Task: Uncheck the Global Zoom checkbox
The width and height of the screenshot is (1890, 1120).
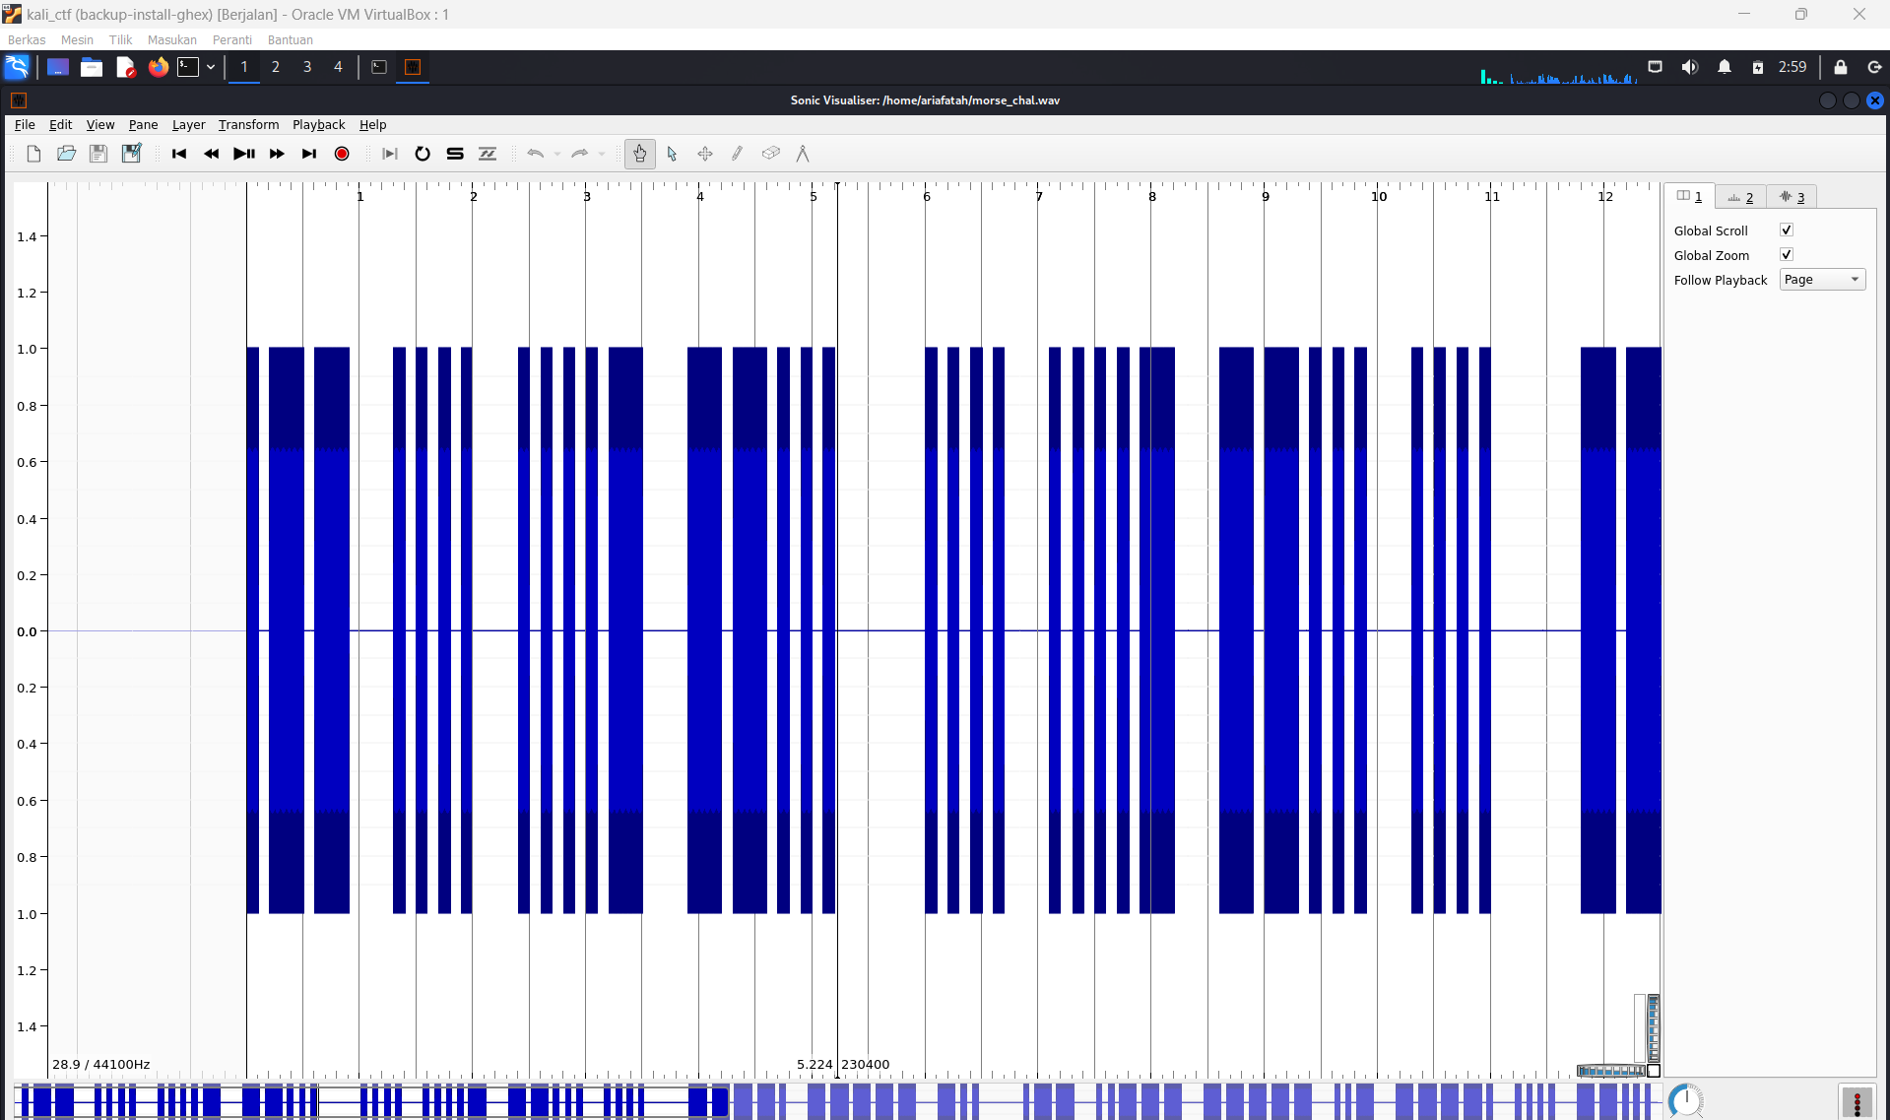Action: [1787, 254]
